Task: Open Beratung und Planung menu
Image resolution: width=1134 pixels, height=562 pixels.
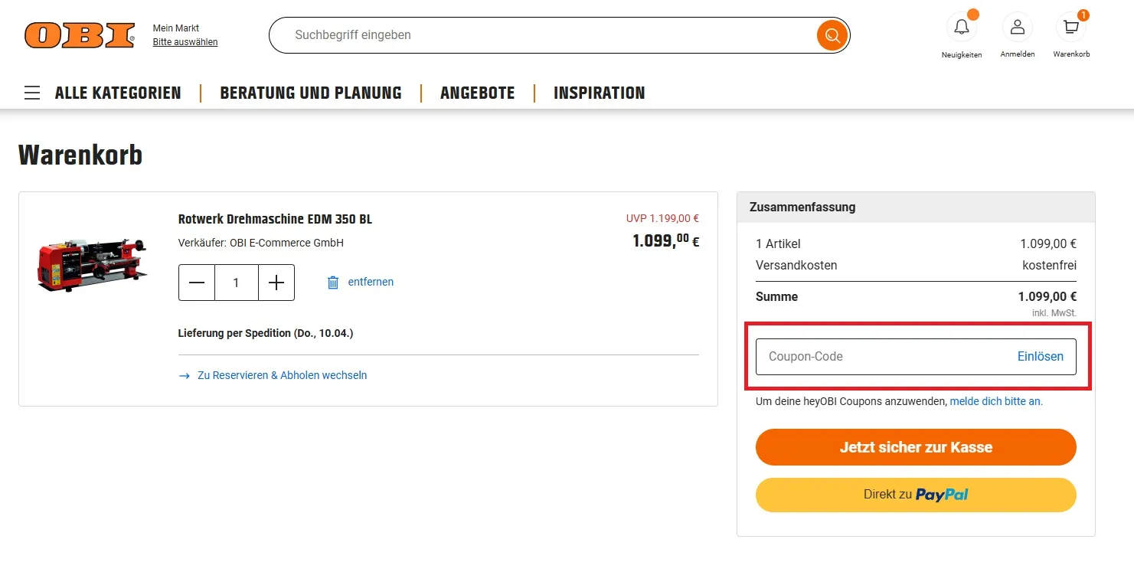Action: [x=310, y=93]
